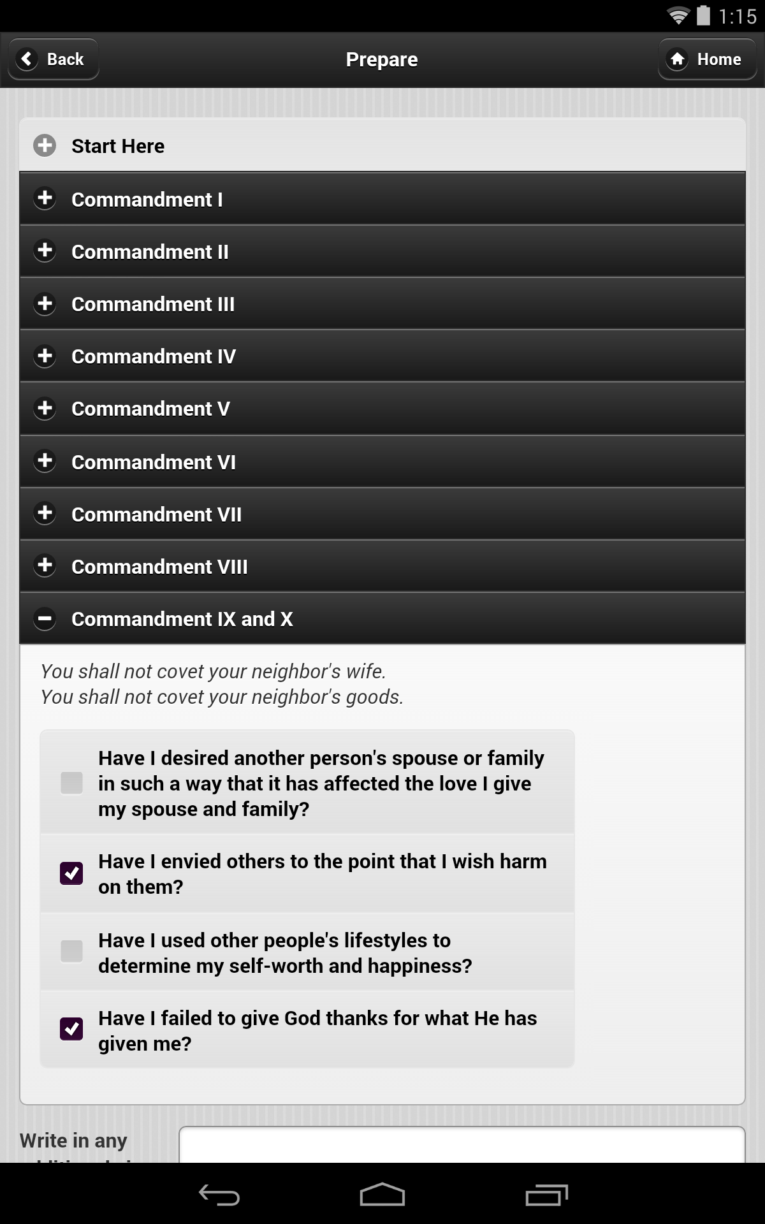Open the Commandment VIII section
765x1224 pixels.
[x=45, y=565]
